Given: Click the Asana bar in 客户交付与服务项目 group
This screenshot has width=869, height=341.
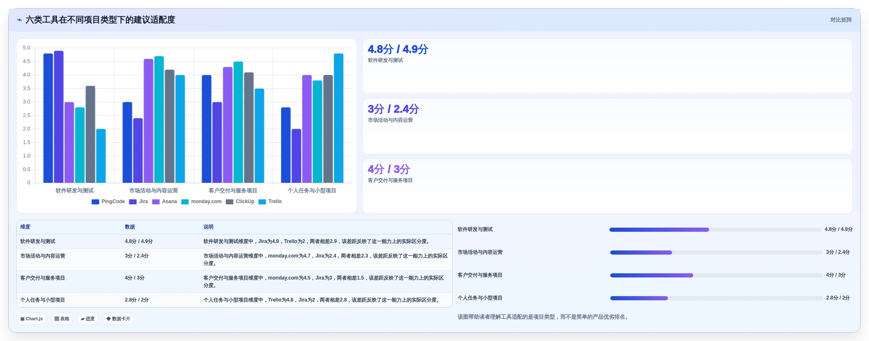Looking at the screenshot, I should (x=228, y=125).
